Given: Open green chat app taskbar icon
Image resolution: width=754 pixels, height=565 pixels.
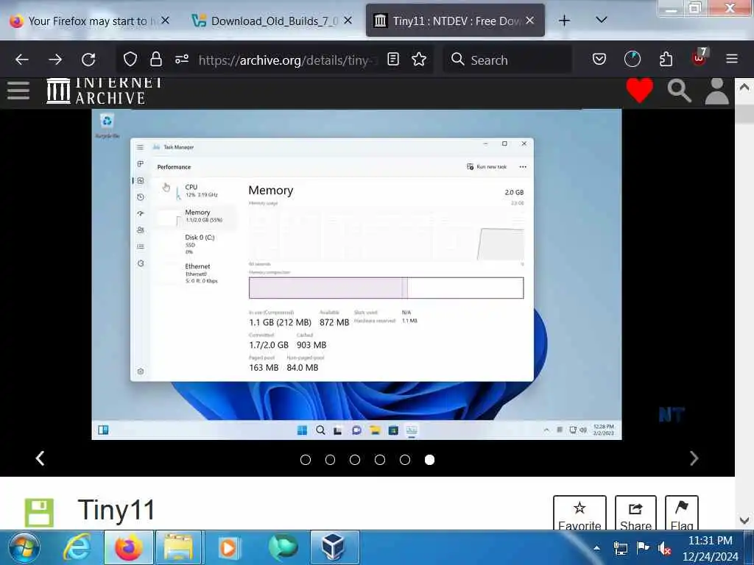Looking at the screenshot, I should [283, 547].
